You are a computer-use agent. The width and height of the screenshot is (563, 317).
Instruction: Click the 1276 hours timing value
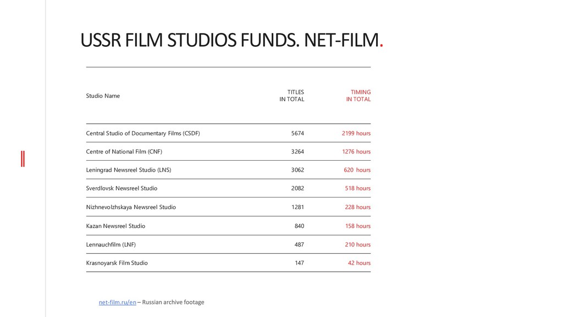pos(356,152)
